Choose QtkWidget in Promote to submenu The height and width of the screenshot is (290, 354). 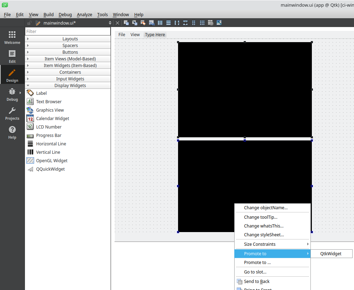click(x=330, y=253)
